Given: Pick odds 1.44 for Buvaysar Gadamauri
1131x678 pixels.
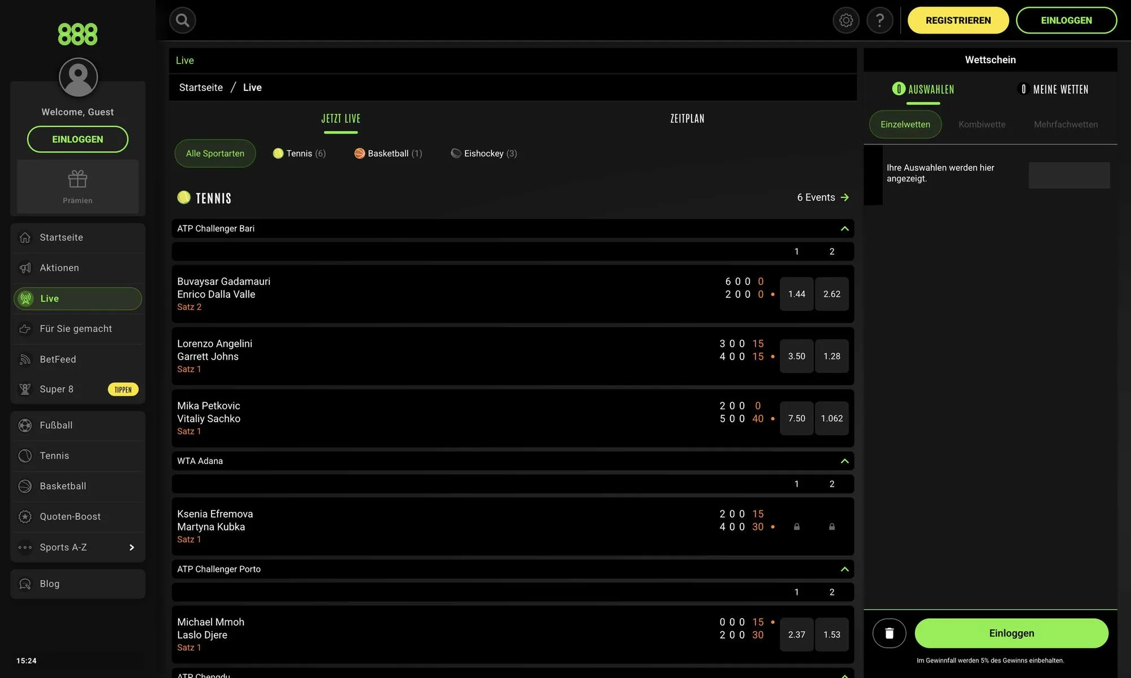Looking at the screenshot, I should [796, 294].
